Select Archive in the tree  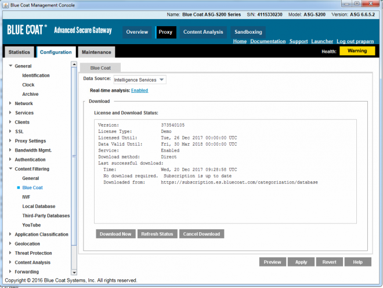30,94
